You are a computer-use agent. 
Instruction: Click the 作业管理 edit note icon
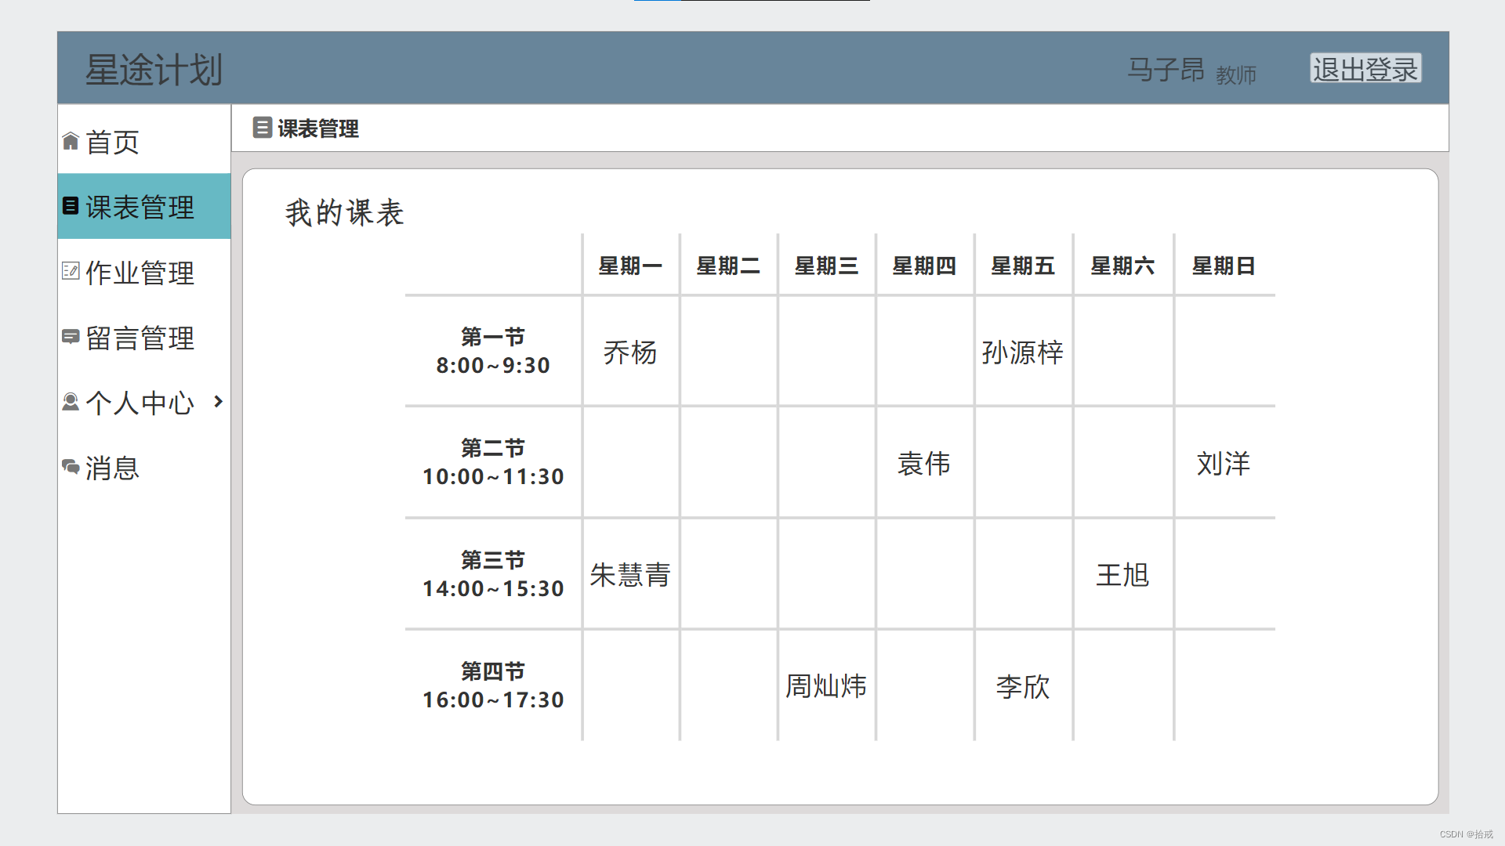[71, 271]
